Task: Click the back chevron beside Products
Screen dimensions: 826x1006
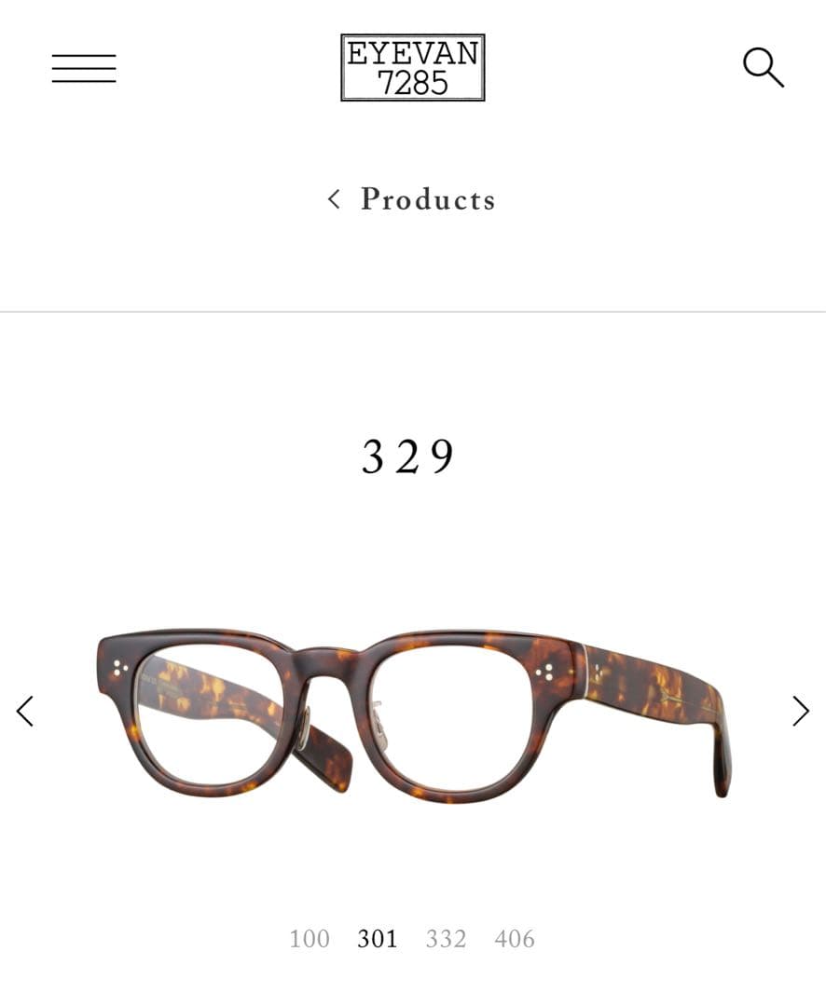Action: pyautogui.click(x=334, y=199)
